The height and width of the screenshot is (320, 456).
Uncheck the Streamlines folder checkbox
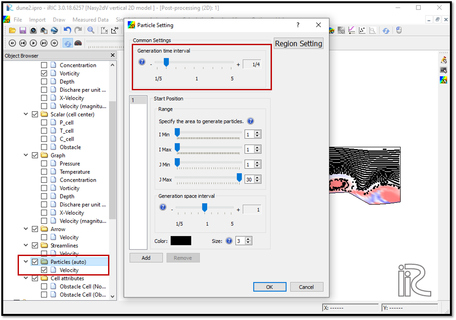35,245
